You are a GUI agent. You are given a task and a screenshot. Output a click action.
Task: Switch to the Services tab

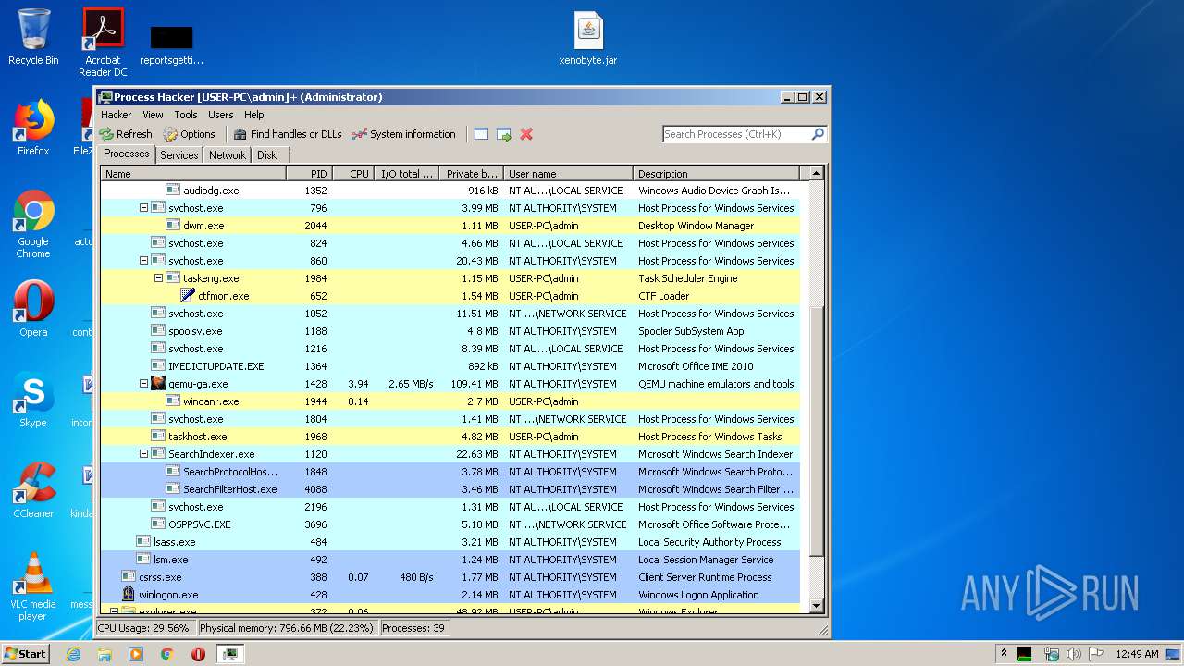click(179, 155)
